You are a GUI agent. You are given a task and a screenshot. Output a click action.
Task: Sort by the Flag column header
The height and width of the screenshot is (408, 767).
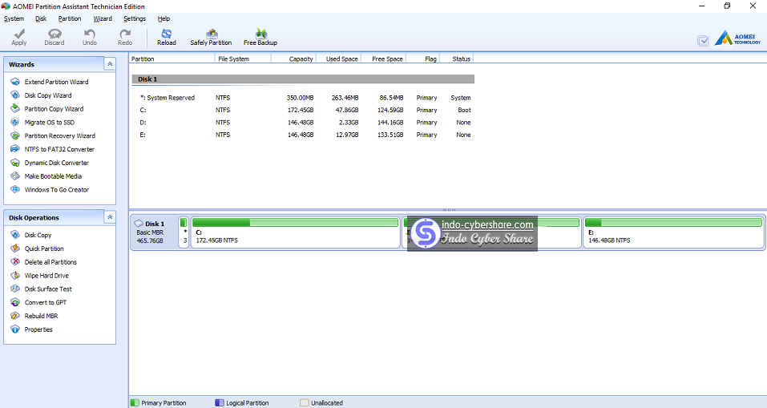coord(423,59)
